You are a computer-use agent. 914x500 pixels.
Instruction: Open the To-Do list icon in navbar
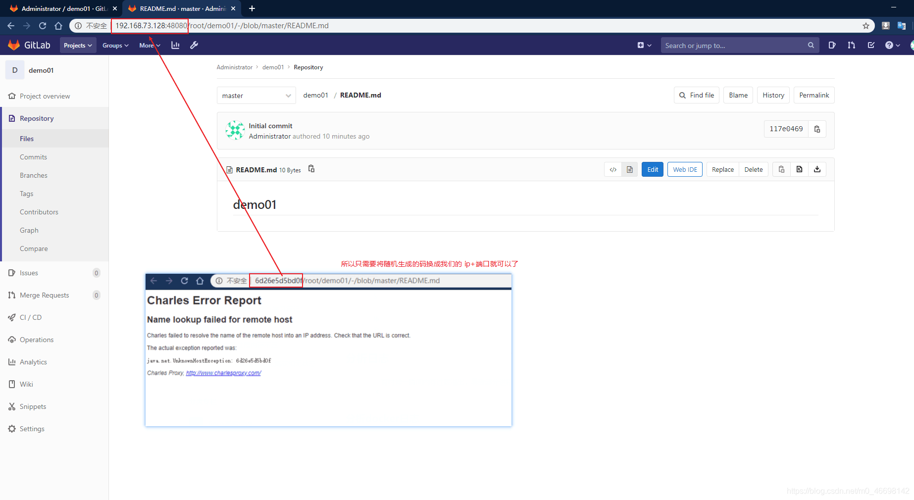pos(871,45)
